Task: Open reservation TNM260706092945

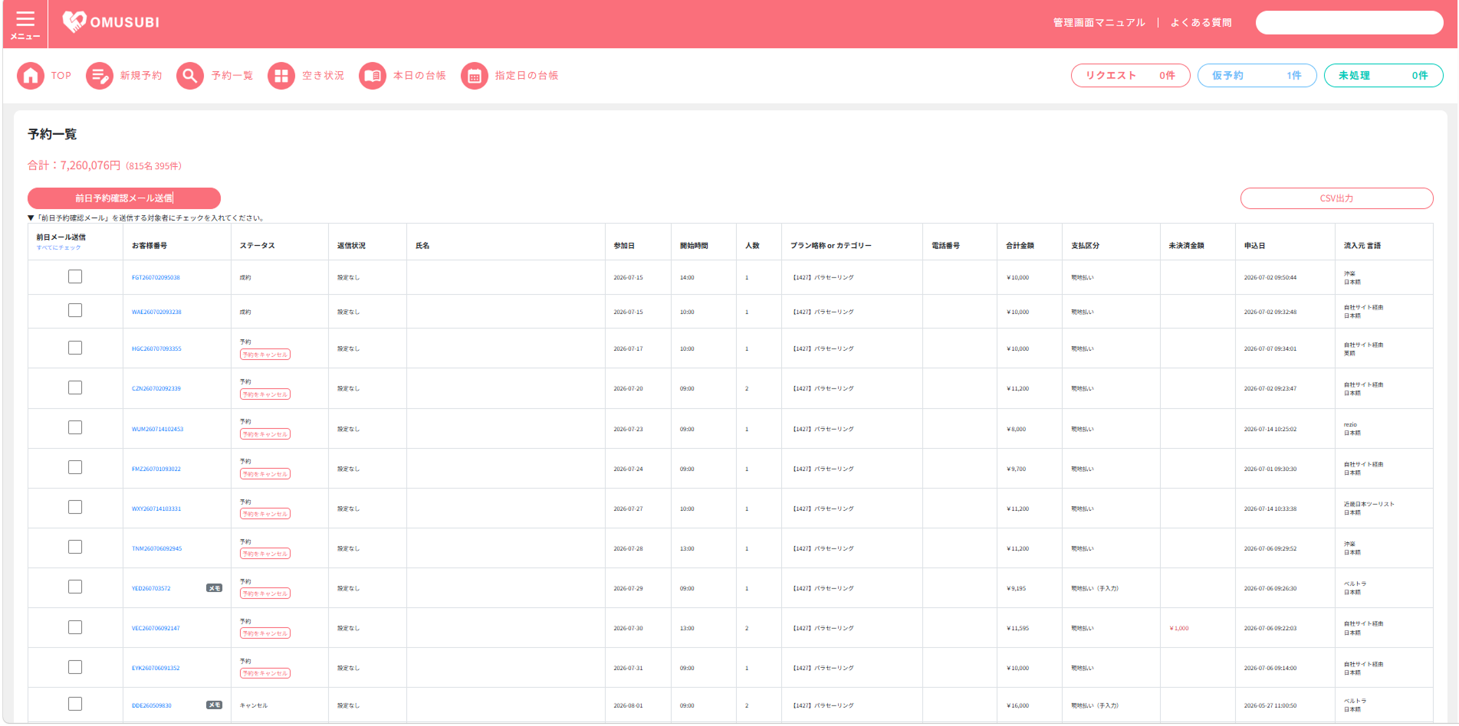Action: [156, 549]
